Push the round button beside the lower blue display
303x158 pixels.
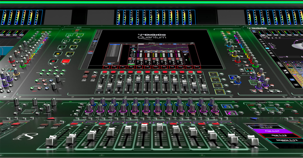tap(236, 106)
